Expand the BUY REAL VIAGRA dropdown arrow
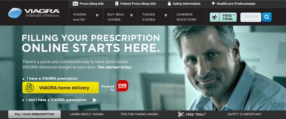This screenshot has height=119, width=286. point(131,16)
